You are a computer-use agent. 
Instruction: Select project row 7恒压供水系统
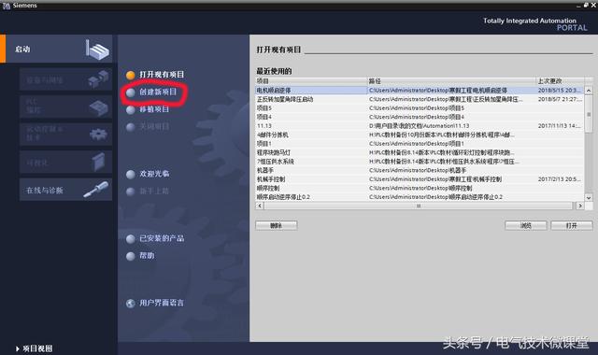[420, 162]
